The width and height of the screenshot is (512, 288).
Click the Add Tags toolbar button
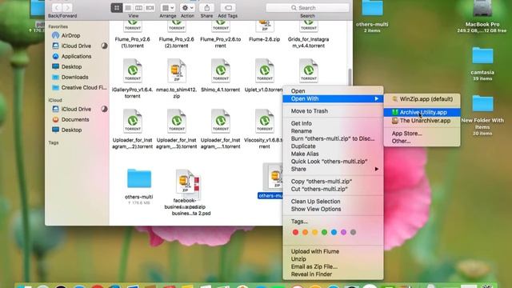pos(228,7)
